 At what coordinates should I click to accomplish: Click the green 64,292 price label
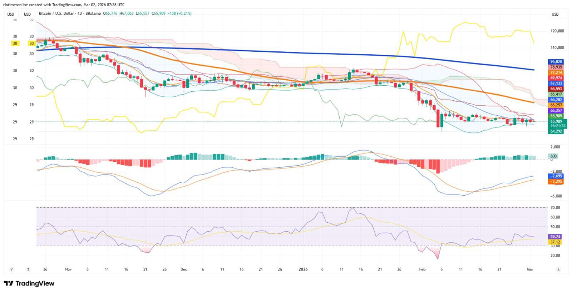coord(556,131)
